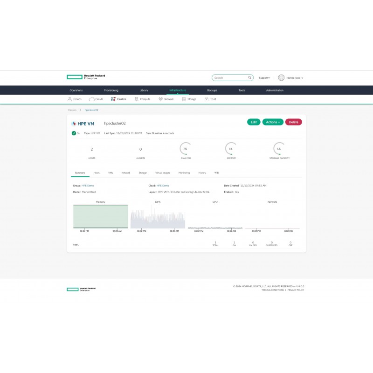Click the Compute server icon

coord(136,99)
